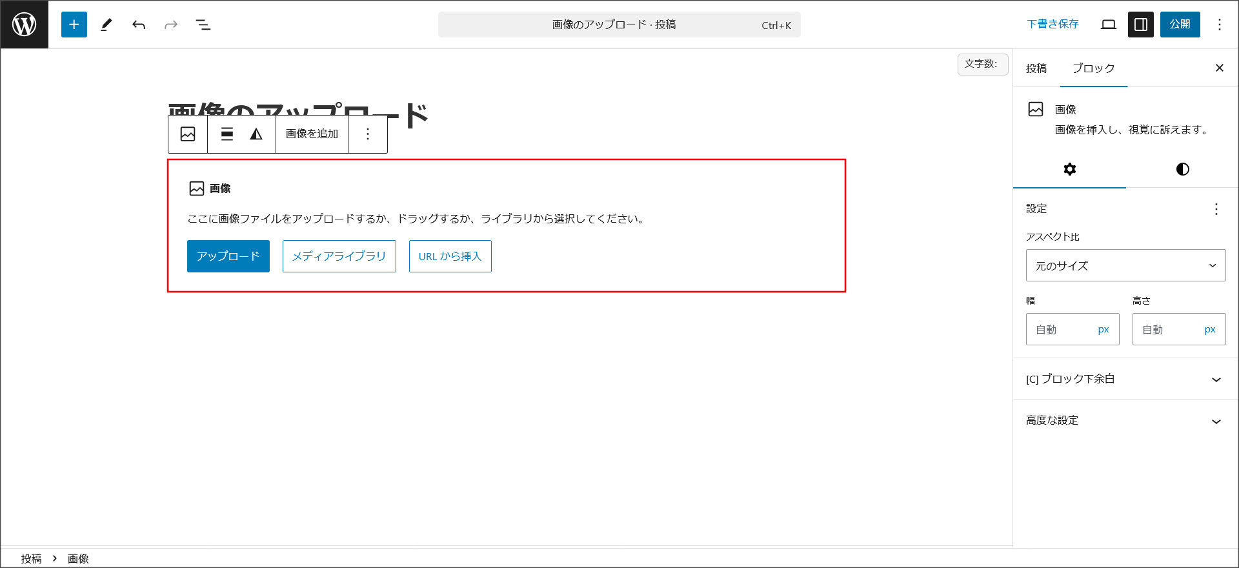
Task: Open the 設定 panel three-dot options menu
Action: (1216, 209)
